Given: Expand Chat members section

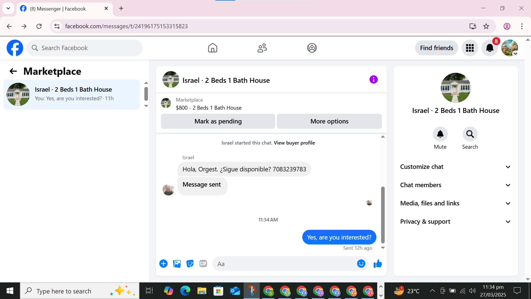Looking at the screenshot, I should click(455, 185).
